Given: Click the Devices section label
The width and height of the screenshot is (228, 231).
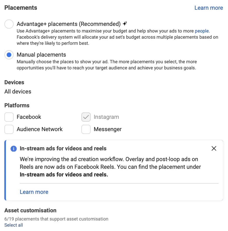Looking at the screenshot, I should click(14, 82).
